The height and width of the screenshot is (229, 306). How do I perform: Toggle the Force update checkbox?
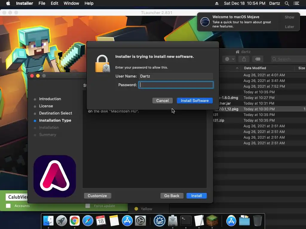88,206
